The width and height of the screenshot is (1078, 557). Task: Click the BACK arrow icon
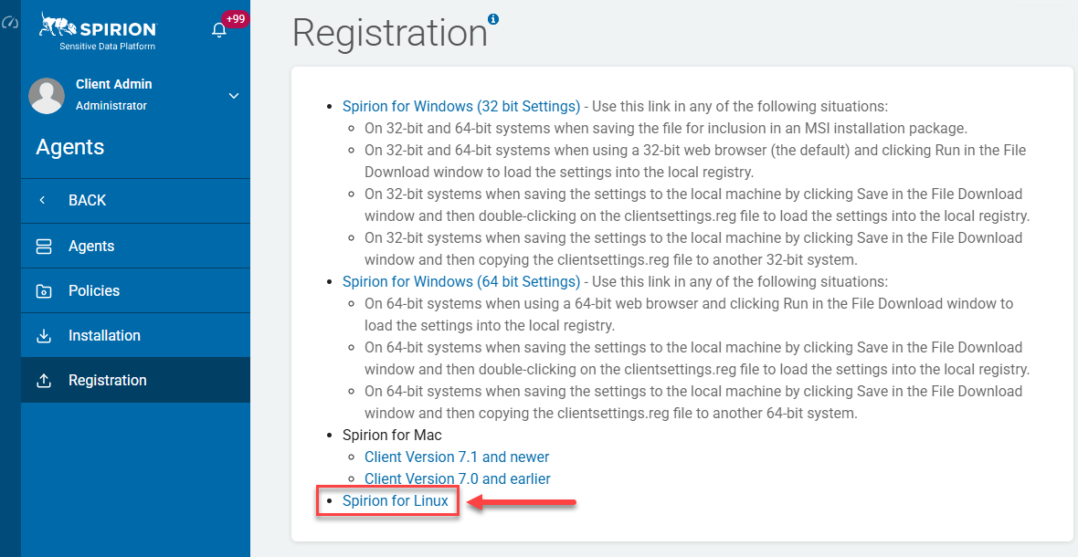(x=43, y=200)
